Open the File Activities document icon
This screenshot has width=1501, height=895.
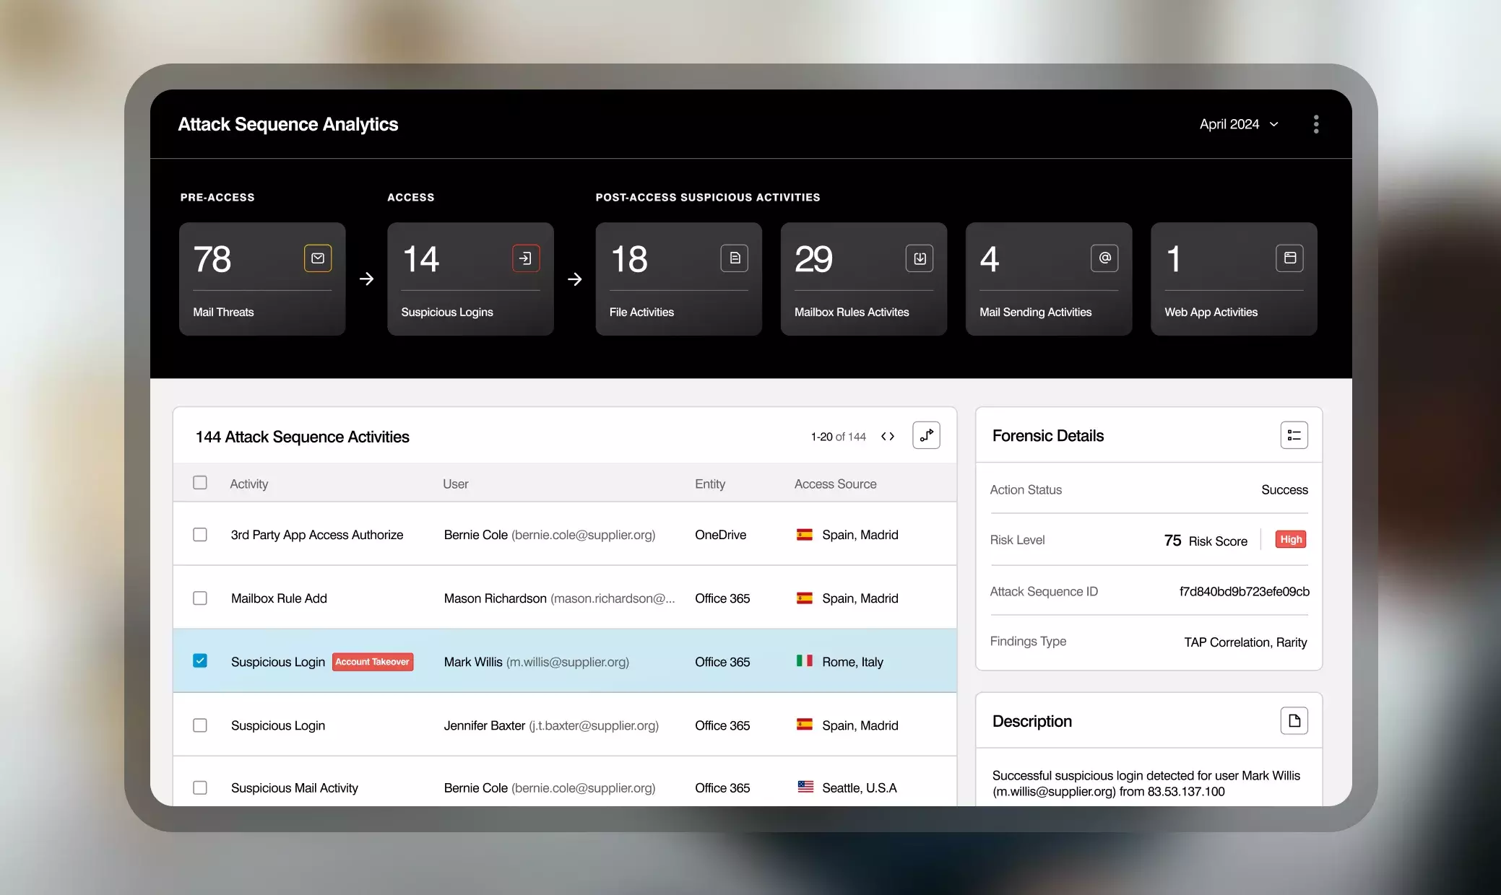[734, 258]
